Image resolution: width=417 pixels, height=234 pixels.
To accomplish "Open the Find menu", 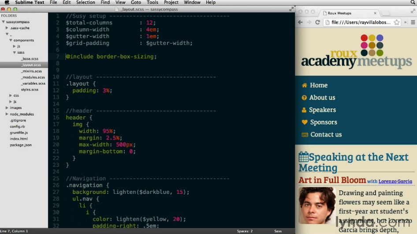I will [105, 2].
